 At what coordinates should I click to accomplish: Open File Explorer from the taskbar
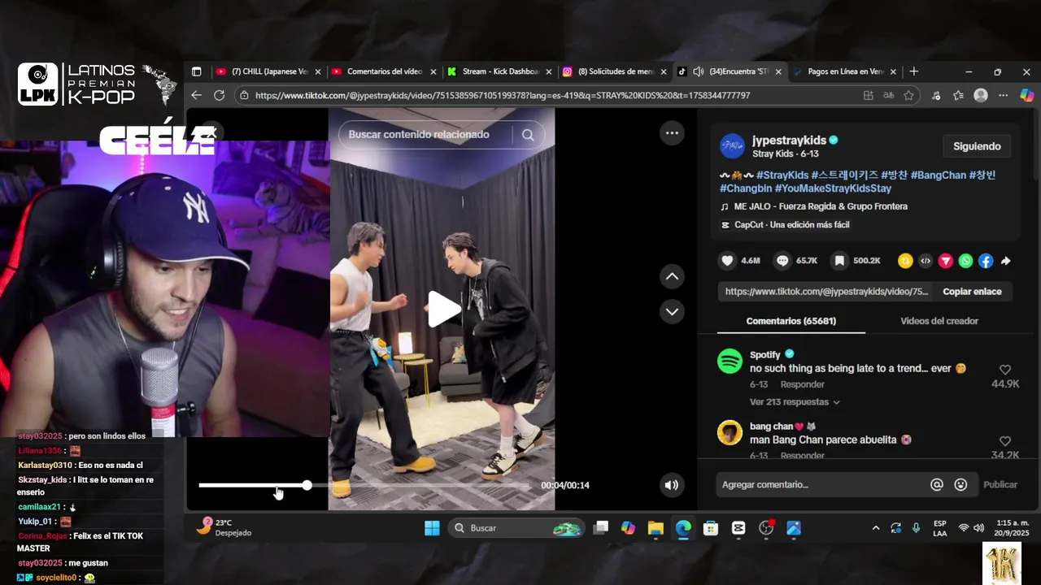tap(656, 528)
